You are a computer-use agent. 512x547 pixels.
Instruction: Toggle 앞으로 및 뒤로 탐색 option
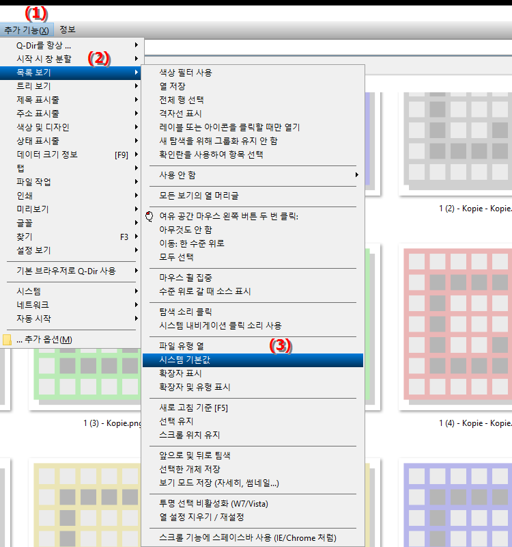(x=253, y=455)
